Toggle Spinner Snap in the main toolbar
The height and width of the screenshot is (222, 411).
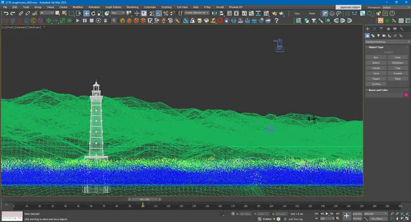pos(172,13)
